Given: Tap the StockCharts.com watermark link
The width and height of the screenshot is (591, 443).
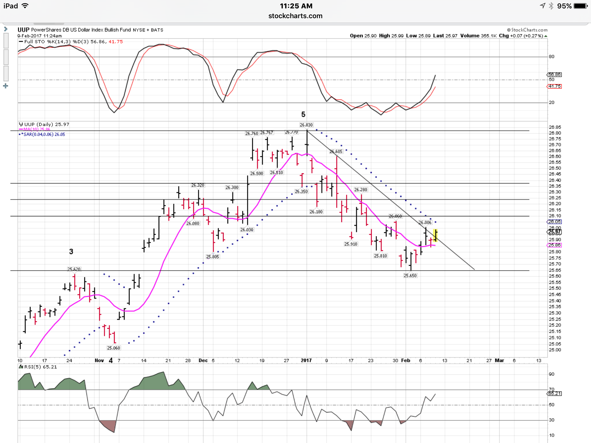Looking at the screenshot, I should (527, 30).
